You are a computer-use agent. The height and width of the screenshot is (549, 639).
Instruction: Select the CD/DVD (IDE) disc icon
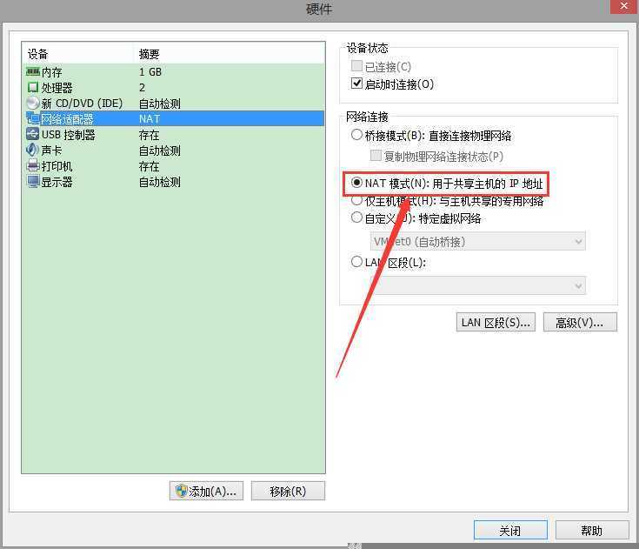(33, 104)
